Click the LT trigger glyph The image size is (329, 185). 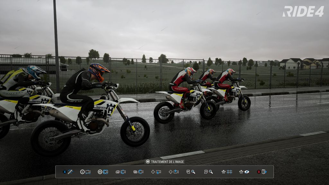[206, 172]
